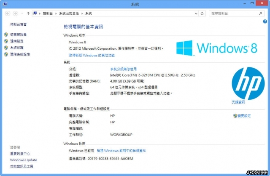The width and height of the screenshot is (270, 176).
Task: Open Help via blue question mark icon
Action: pyautogui.click(x=265, y=21)
